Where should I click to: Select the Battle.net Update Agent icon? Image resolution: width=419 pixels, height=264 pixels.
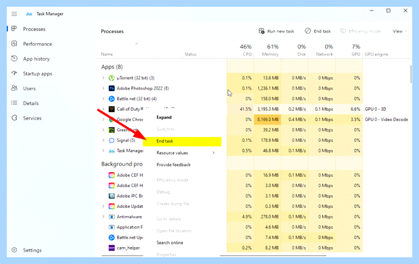[112, 238]
